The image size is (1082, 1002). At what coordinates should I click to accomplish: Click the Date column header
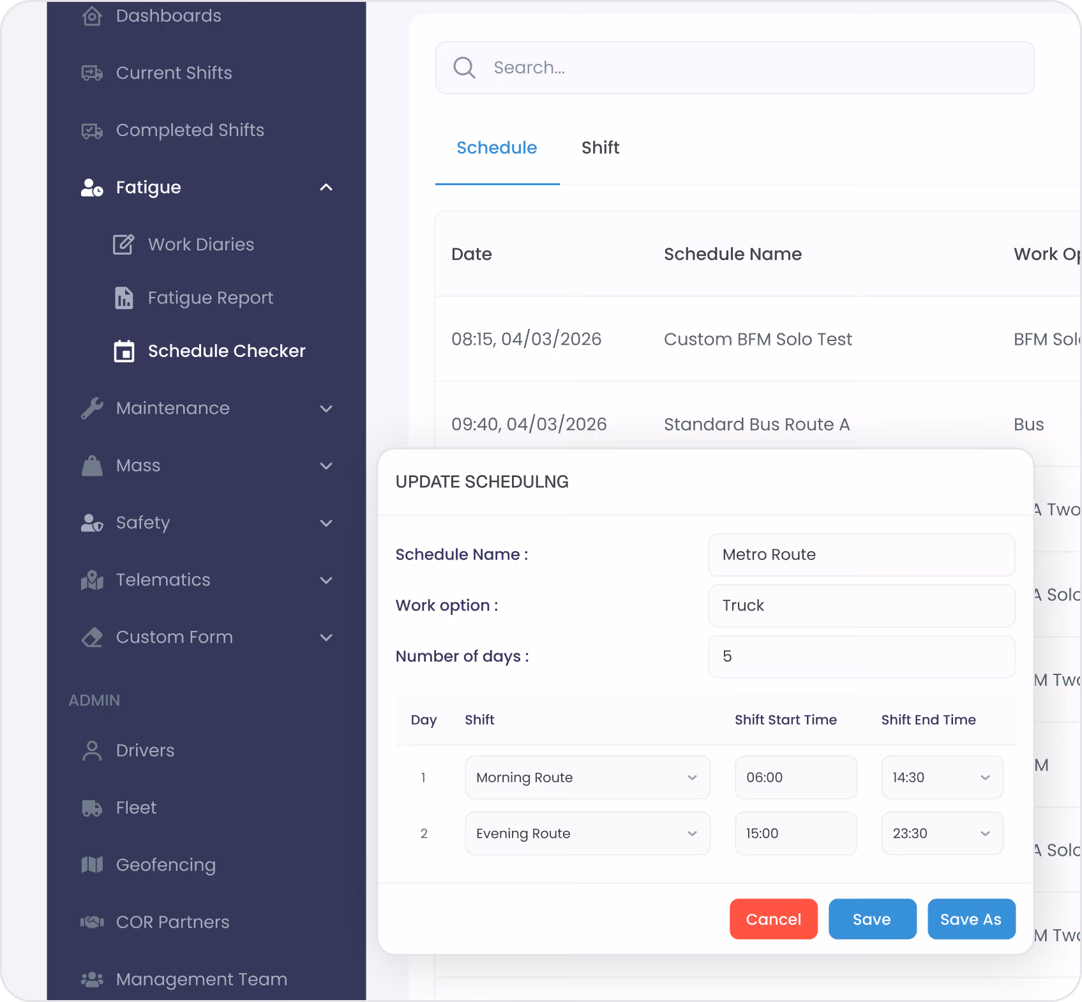tap(471, 255)
